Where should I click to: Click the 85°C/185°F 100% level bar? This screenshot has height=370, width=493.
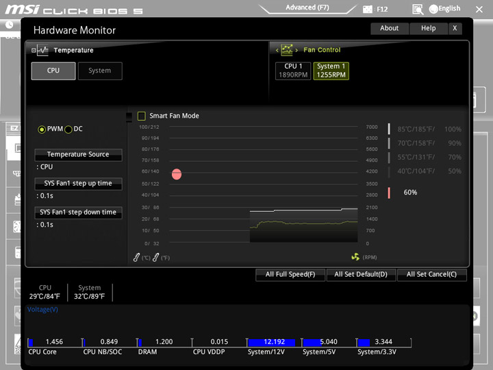[x=389, y=129]
